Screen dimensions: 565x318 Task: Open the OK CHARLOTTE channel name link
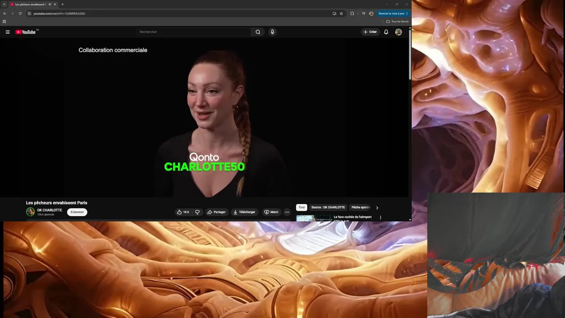pos(49,210)
